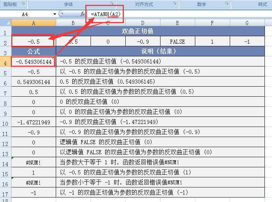272x202 pixels.
Task: Open the Number group dialog launcher
Action: (x=227, y=3)
